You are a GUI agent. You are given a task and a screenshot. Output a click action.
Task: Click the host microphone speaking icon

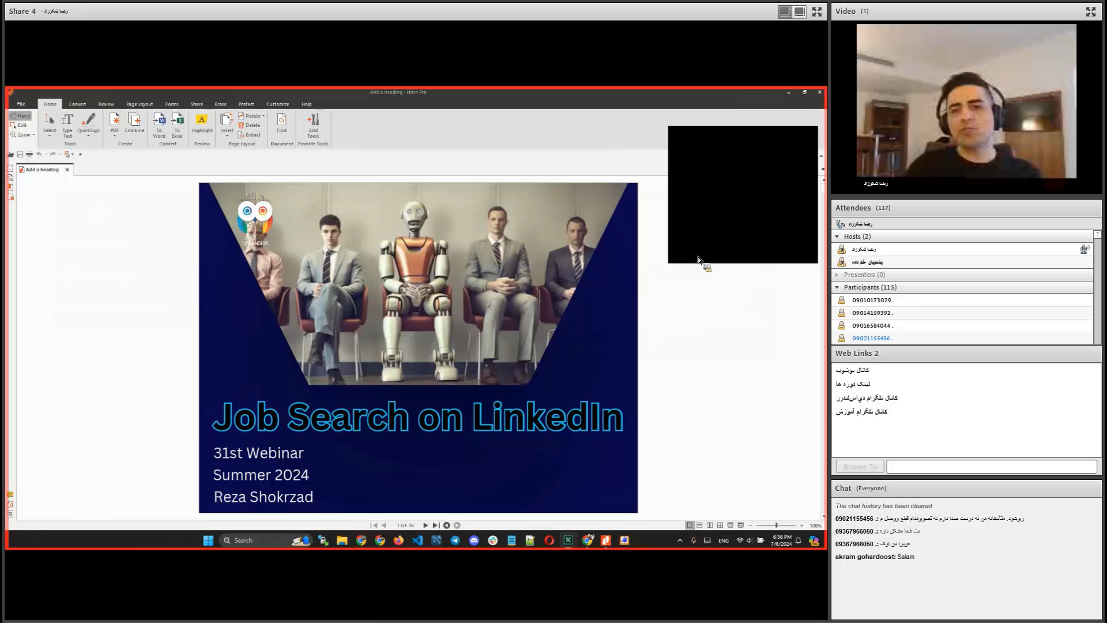click(x=1084, y=249)
